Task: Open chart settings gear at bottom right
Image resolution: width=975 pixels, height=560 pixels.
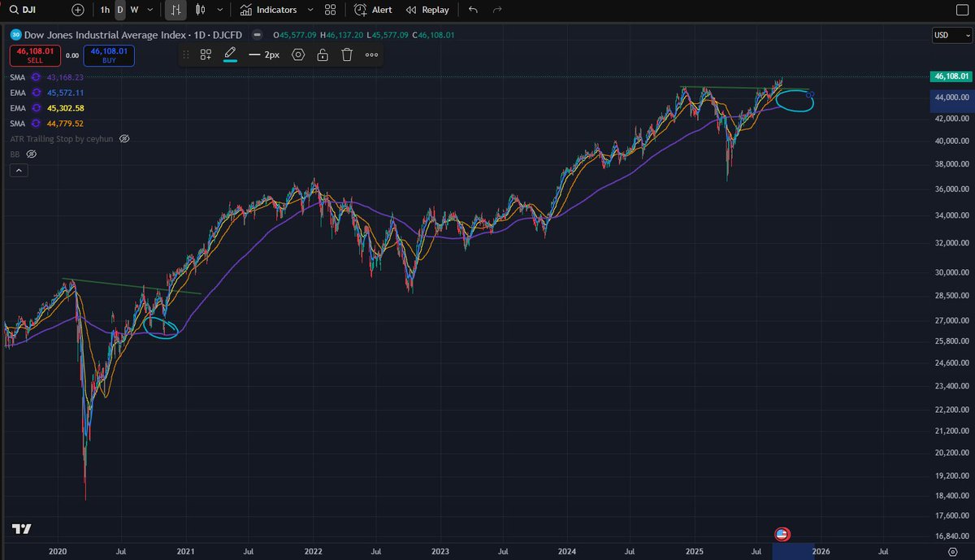Action: point(953,552)
